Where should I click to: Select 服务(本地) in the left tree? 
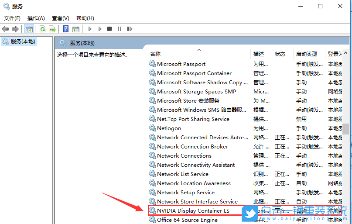tap(23, 41)
